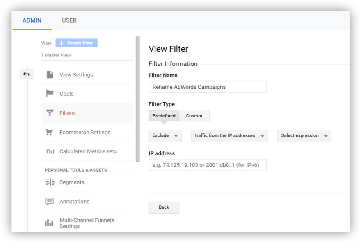Image resolution: width=361 pixels, height=243 pixels.
Task: Click the Create View button
Action: click(x=76, y=43)
